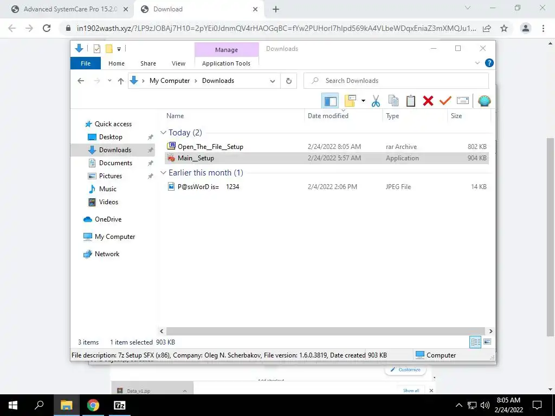Click the blue down arrow title icon
The height and width of the screenshot is (416, 555).
pyautogui.click(x=79, y=48)
